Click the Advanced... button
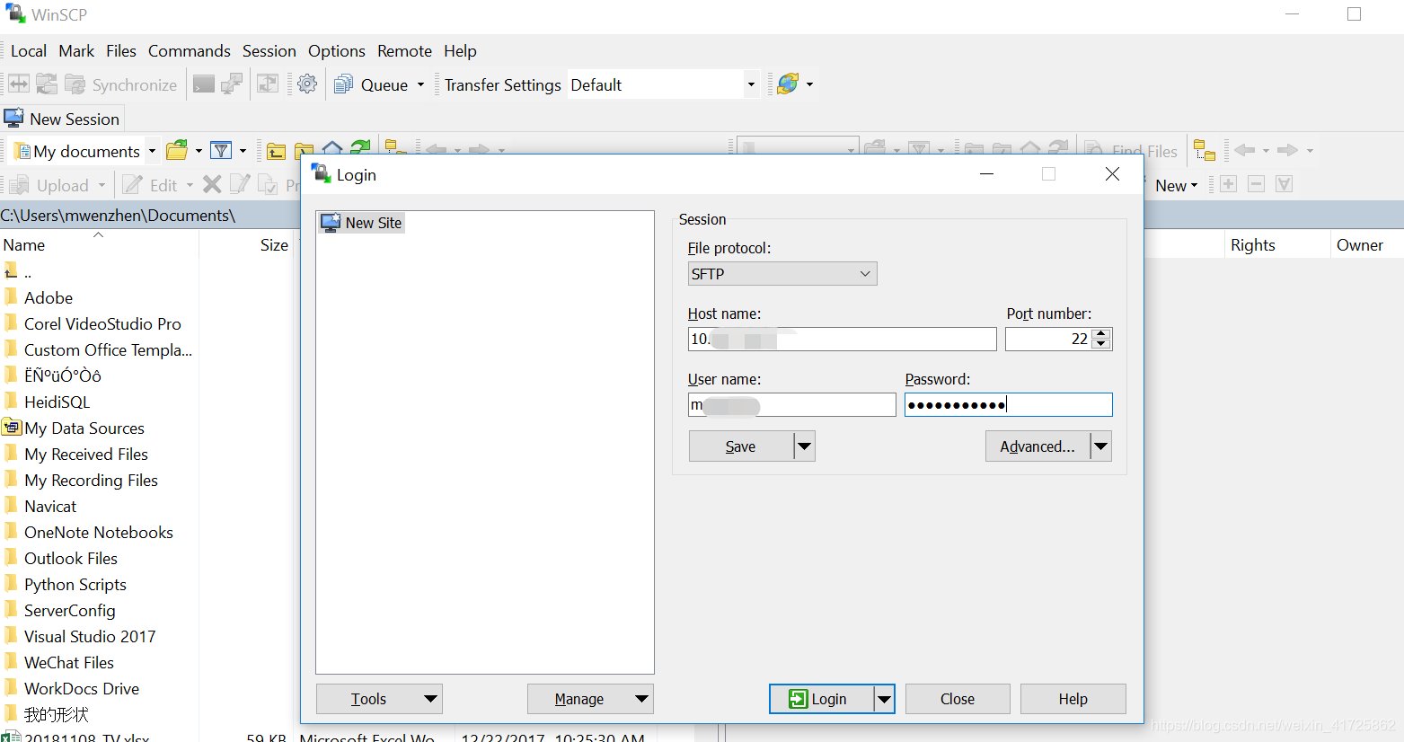Viewport: 1404px width, 742px height. 1038,446
